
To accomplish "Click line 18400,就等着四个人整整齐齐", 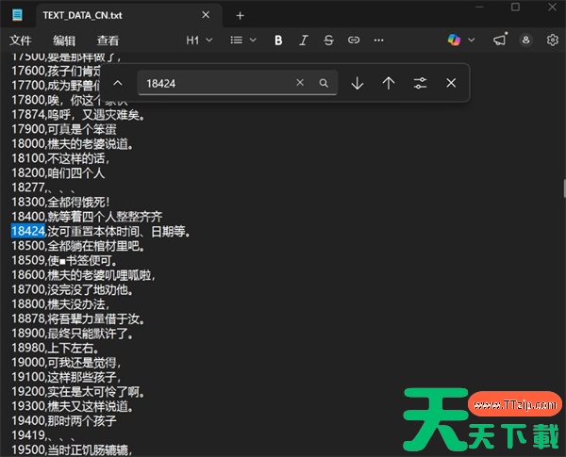I will click(87, 217).
